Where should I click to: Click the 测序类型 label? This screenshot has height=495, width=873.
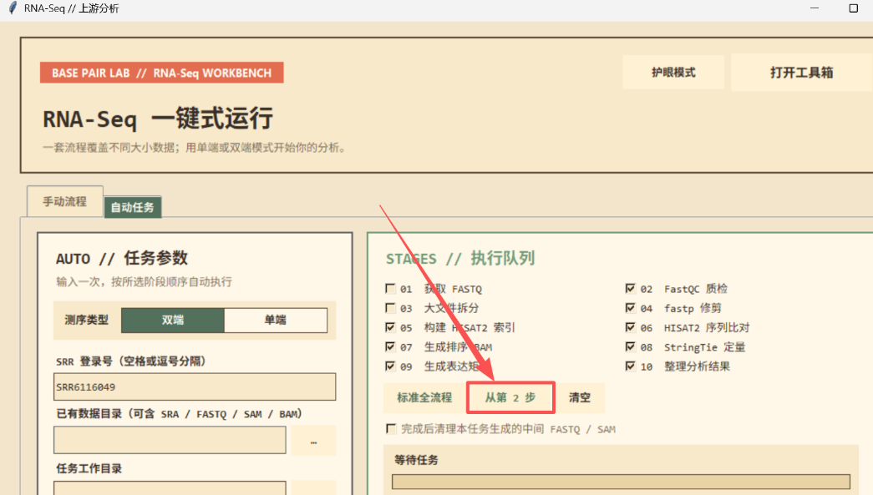(86, 320)
